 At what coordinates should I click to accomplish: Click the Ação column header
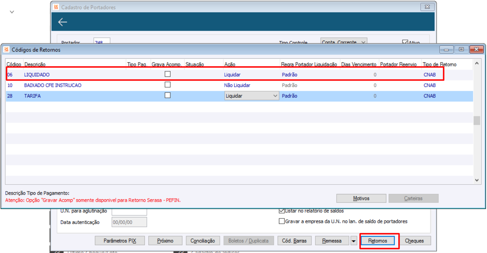pos(230,64)
